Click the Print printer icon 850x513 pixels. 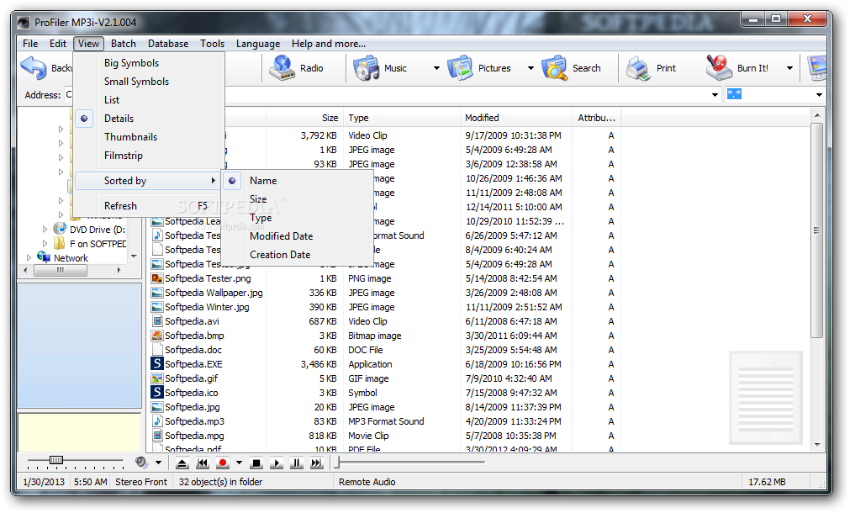[x=639, y=68]
